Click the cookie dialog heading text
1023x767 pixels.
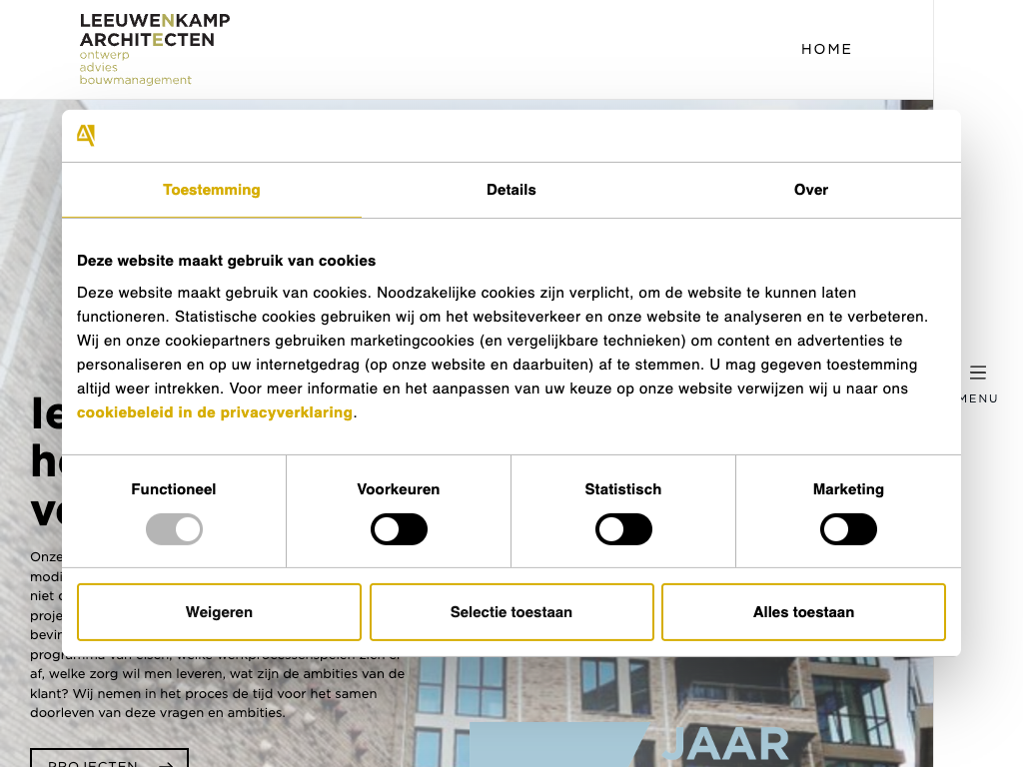(227, 261)
